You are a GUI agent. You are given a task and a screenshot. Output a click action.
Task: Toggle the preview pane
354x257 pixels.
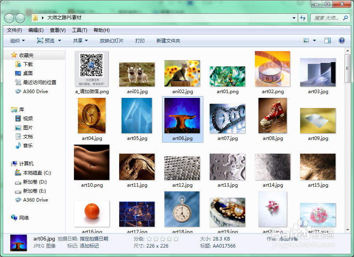(328, 40)
